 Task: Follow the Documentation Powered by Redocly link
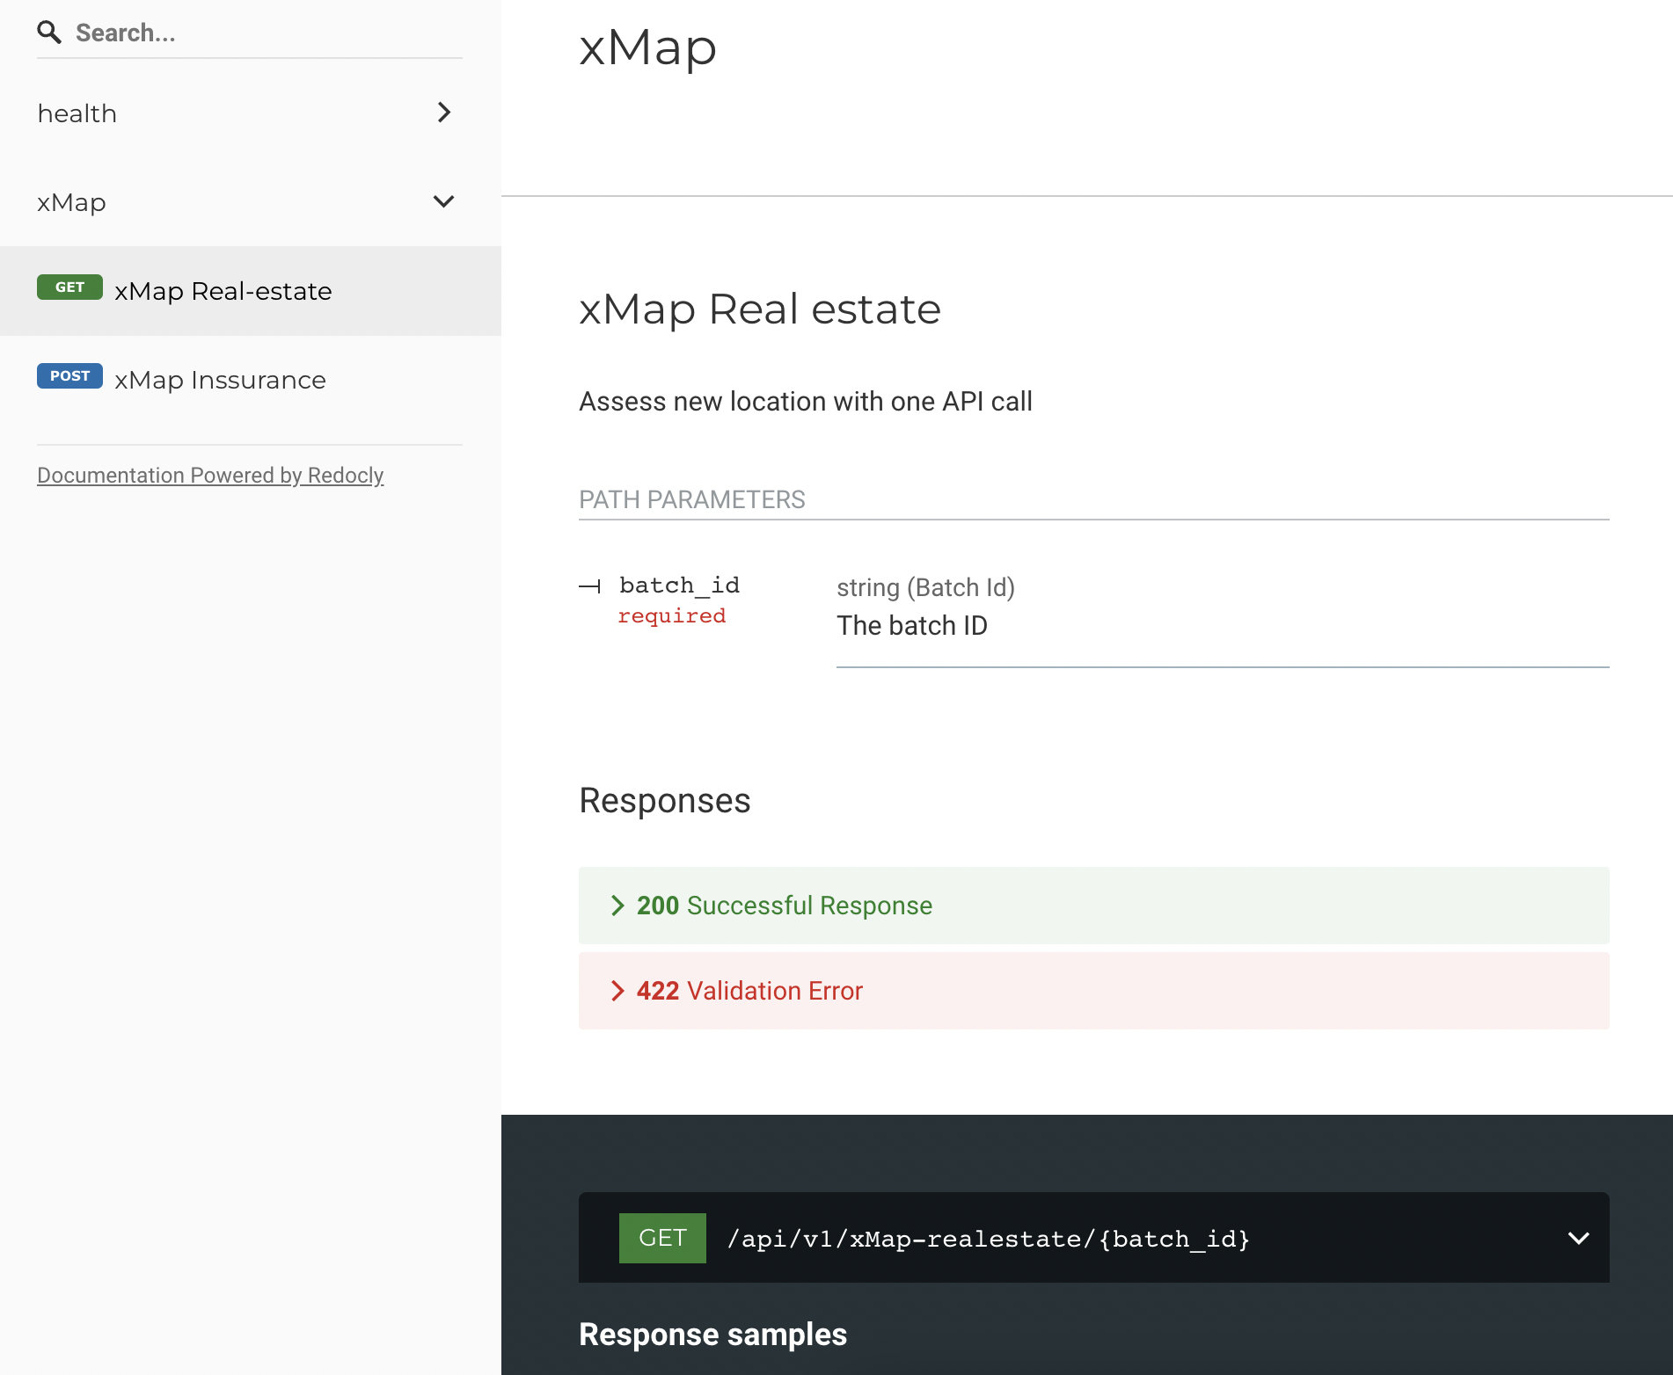pos(210,475)
